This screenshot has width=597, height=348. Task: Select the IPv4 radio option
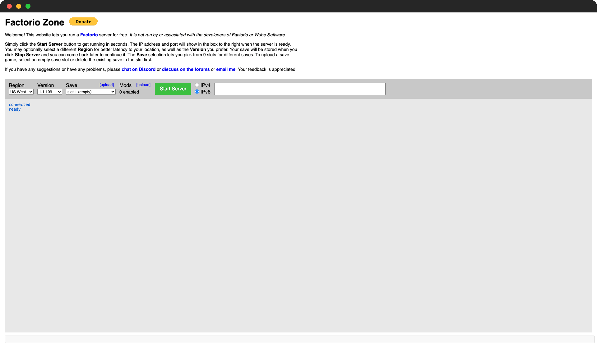pyautogui.click(x=197, y=85)
